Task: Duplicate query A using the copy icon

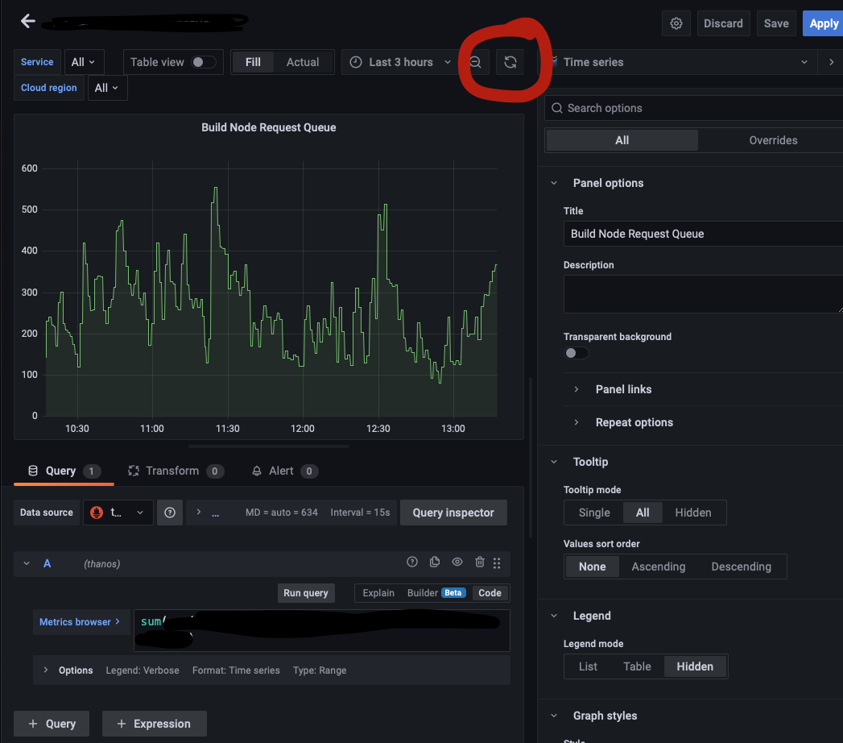Action: point(434,562)
